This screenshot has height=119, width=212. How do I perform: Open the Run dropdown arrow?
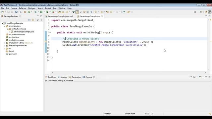(44, 12)
